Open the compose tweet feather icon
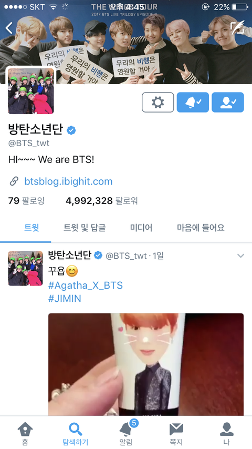252x449 pixels. click(238, 27)
